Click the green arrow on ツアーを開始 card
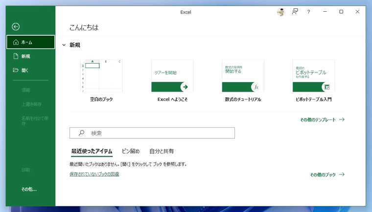This screenshot has height=212, width=372. point(186,87)
